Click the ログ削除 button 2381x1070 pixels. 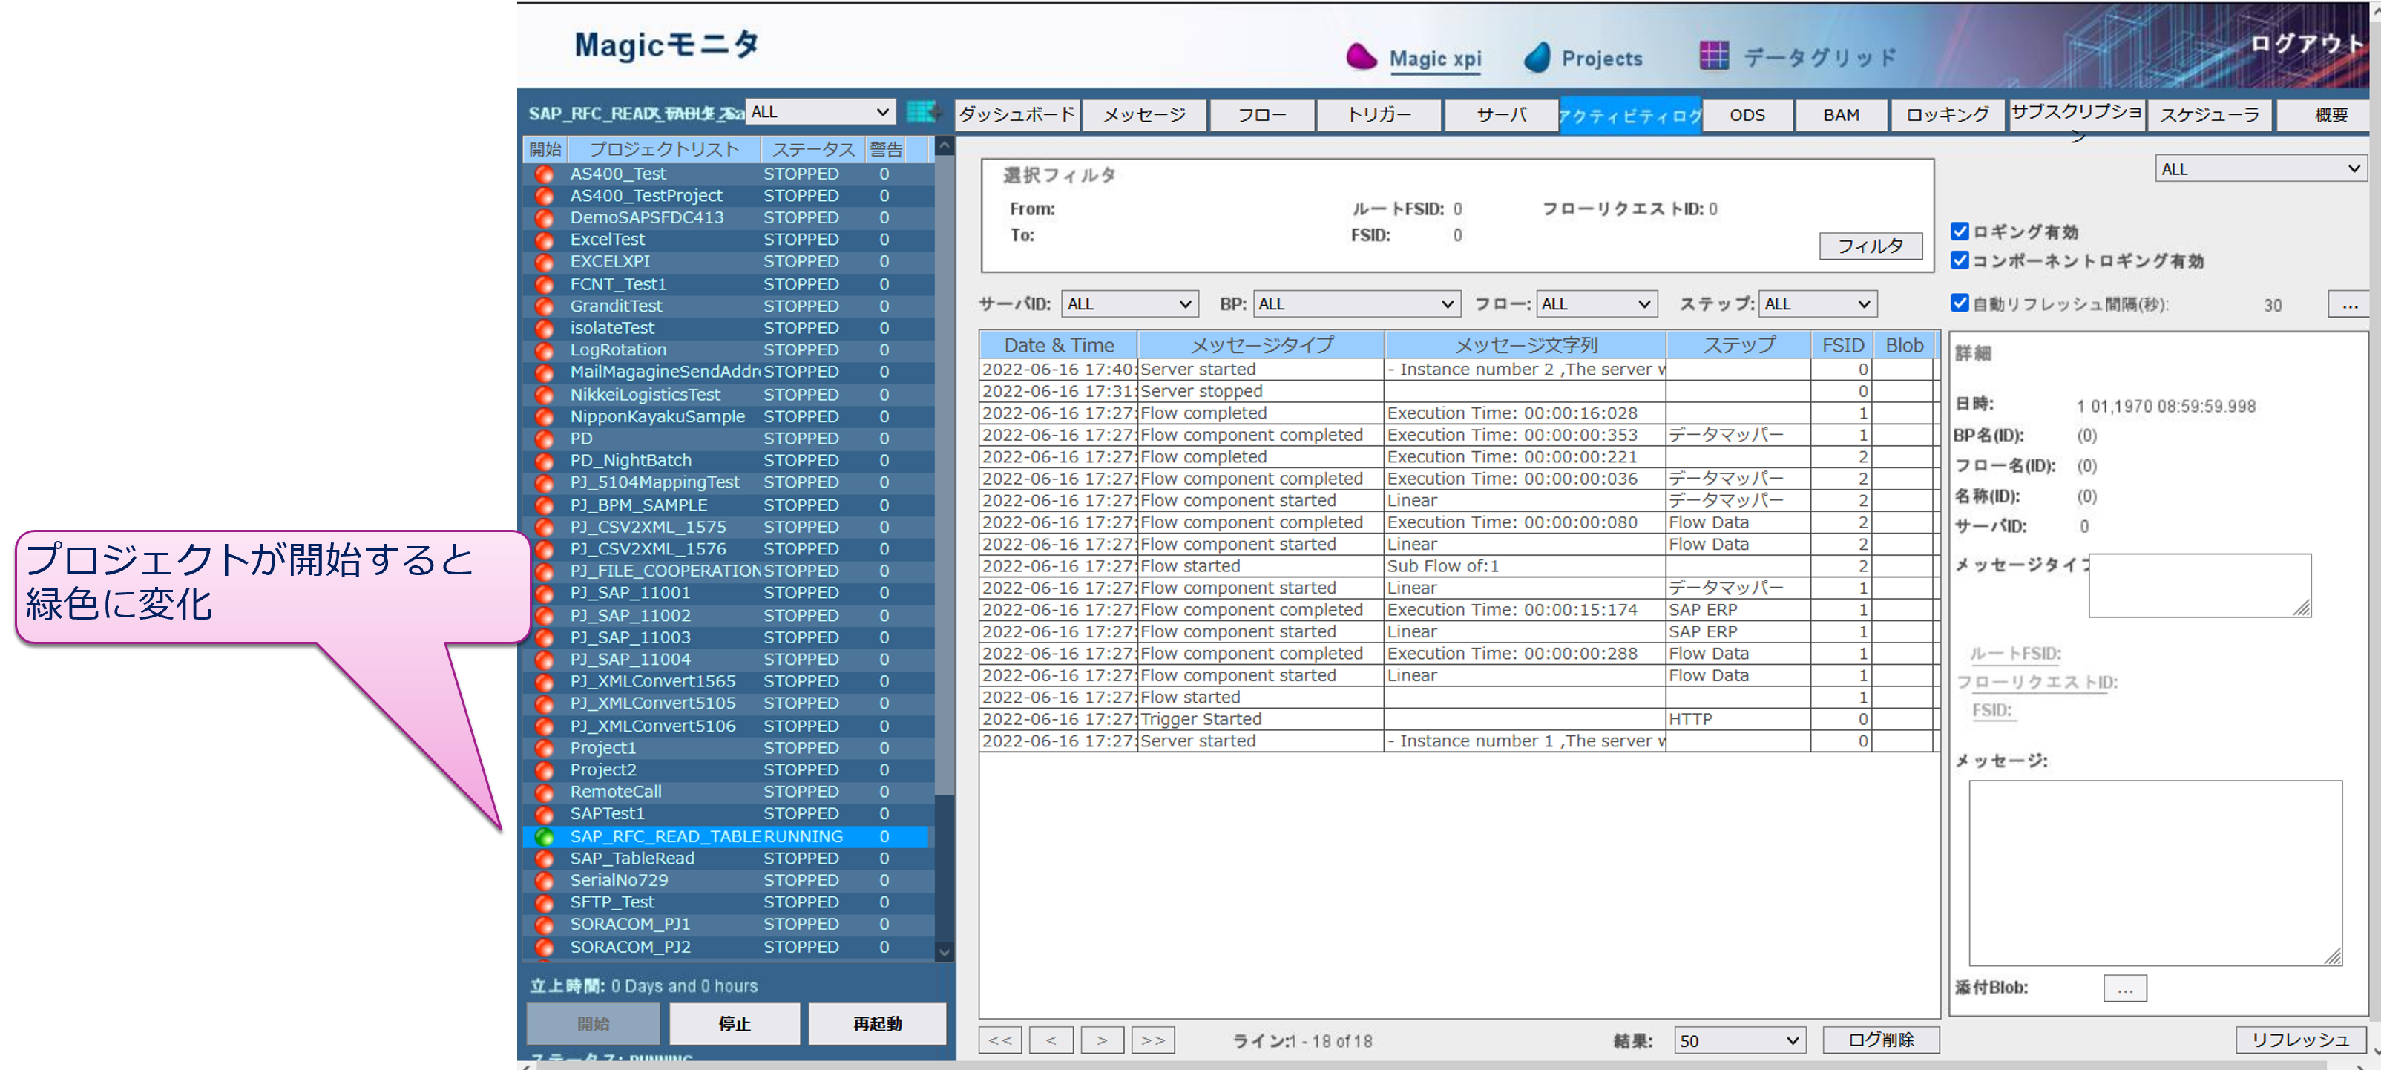1880,1040
